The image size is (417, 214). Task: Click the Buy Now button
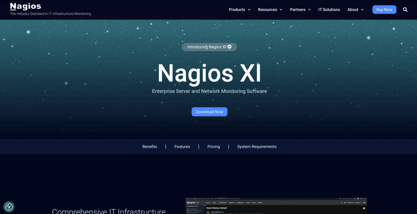tap(384, 10)
